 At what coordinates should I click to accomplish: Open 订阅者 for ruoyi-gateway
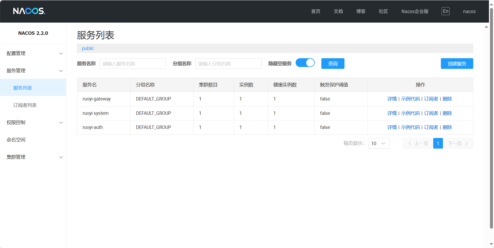point(431,99)
